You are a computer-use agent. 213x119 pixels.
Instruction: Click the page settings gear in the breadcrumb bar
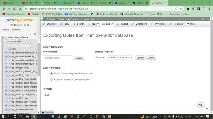(x=203, y=19)
